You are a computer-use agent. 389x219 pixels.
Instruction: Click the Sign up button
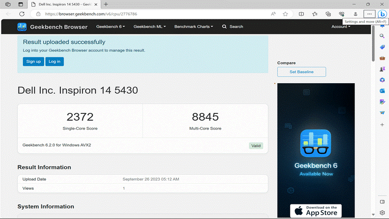coord(33,61)
